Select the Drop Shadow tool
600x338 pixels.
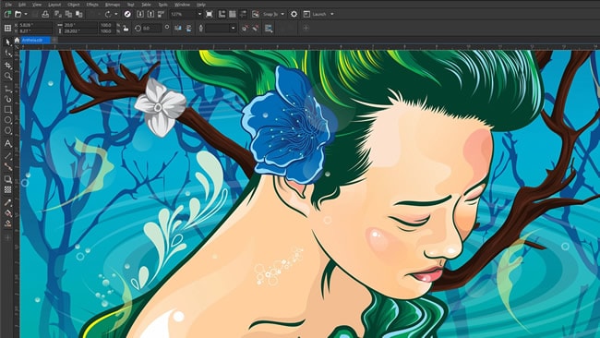click(x=7, y=179)
